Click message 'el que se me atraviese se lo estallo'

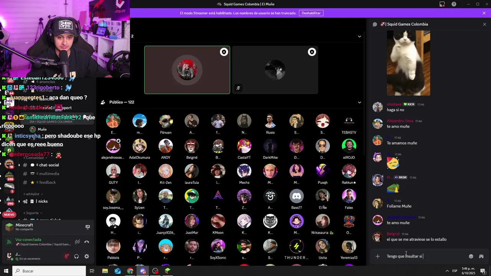coord(417,240)
